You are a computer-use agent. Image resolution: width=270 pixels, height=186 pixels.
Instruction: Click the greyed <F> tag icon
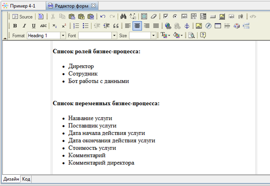tap(253, 17)
